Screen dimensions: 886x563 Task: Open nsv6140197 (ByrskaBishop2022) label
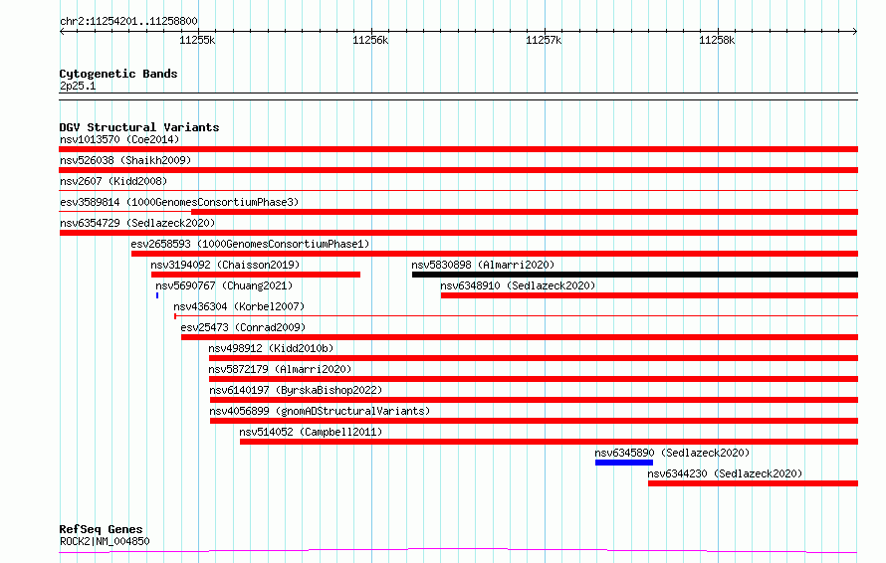296,390
